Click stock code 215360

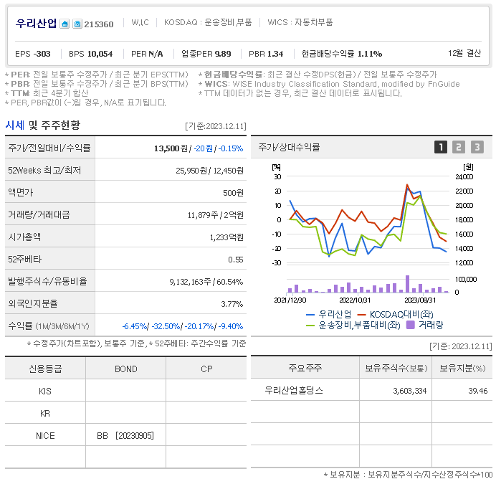coord(99,24)
